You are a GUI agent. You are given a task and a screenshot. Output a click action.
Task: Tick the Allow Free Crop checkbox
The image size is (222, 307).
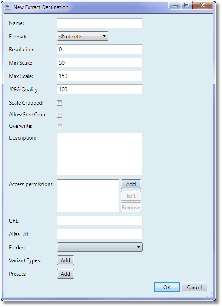click(60, 115)
